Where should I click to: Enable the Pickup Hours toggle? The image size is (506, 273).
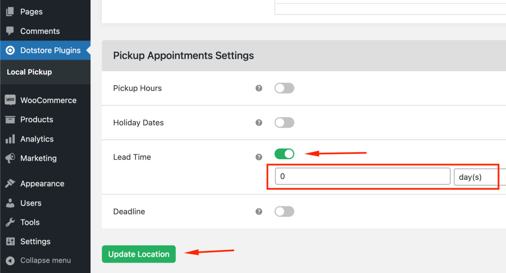[x=284, y=88]
